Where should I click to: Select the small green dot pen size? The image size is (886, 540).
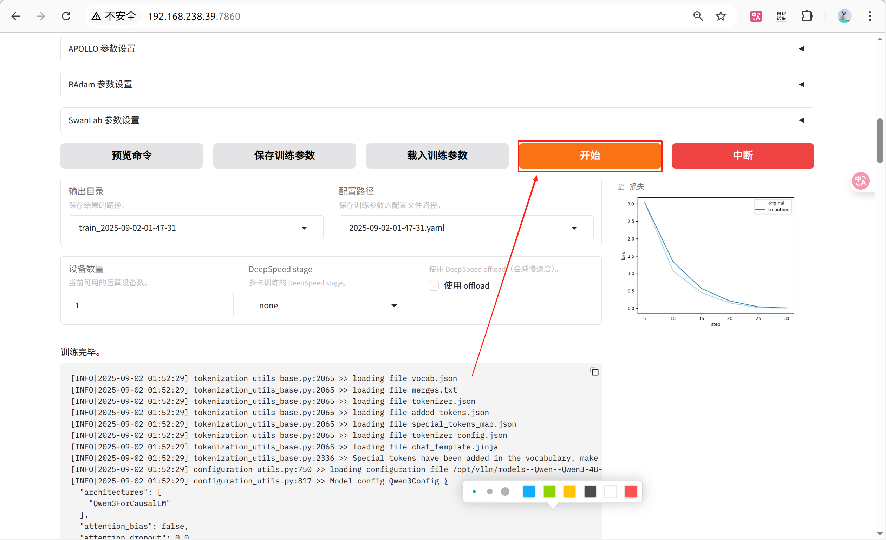click(474, 492)
